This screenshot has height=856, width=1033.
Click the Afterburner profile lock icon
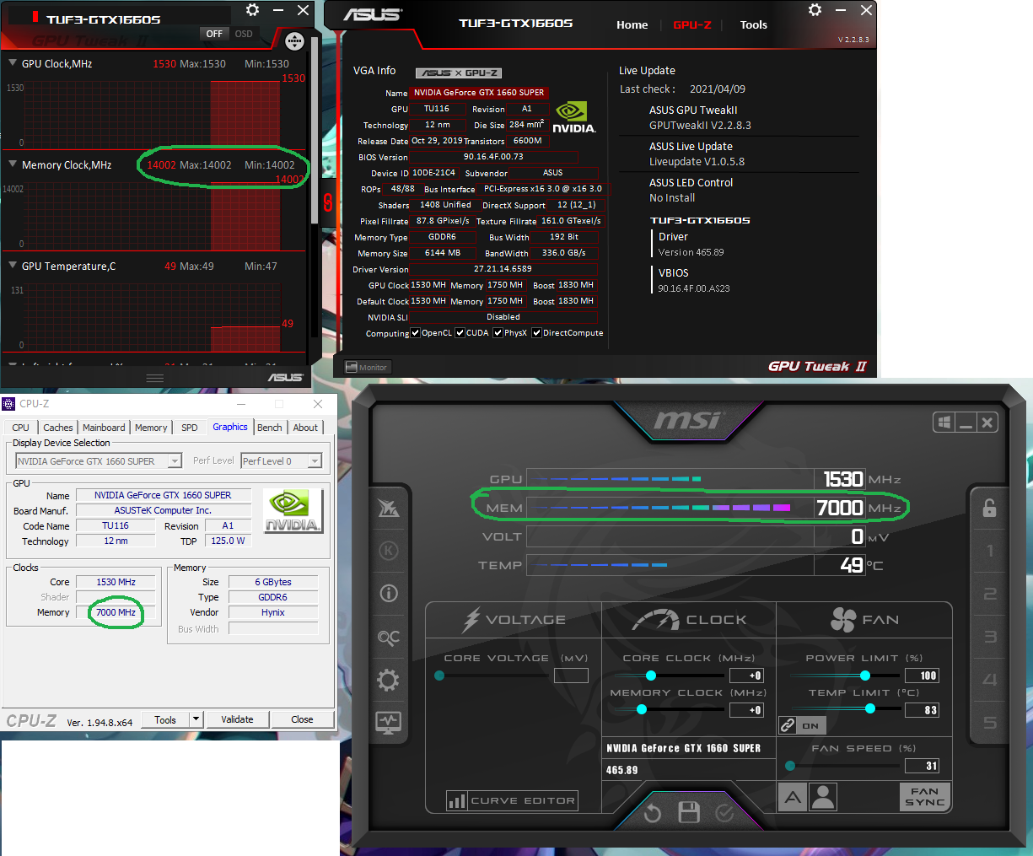coord(989,508)
